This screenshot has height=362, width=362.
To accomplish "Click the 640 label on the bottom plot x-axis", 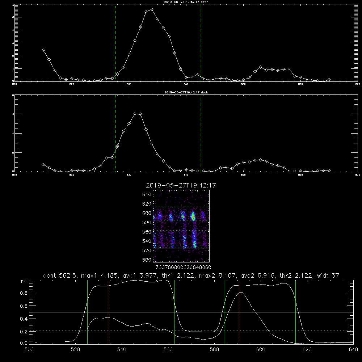I will (x=353, y=350).
